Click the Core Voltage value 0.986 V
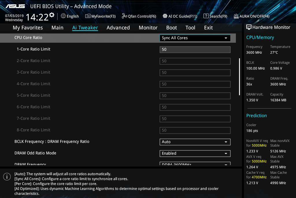 click(276, 68)
